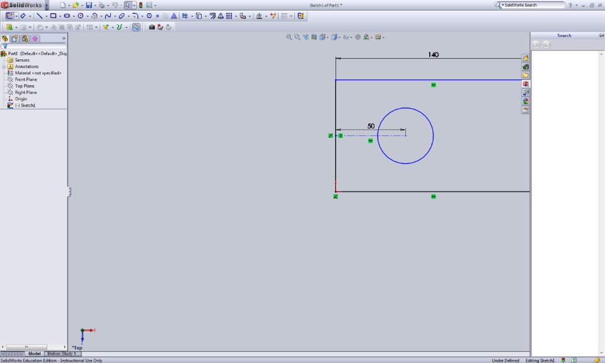
Task: Select the Point sketch tool
Action: (158, 16)
